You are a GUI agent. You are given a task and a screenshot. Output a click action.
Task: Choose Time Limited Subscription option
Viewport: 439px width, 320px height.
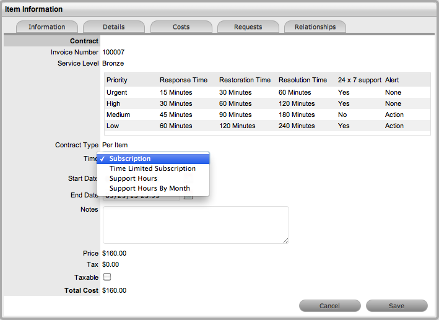point(153,168)
